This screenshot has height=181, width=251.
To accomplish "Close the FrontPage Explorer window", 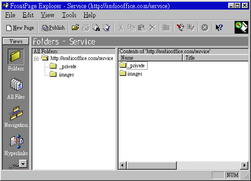I will 245,6.
